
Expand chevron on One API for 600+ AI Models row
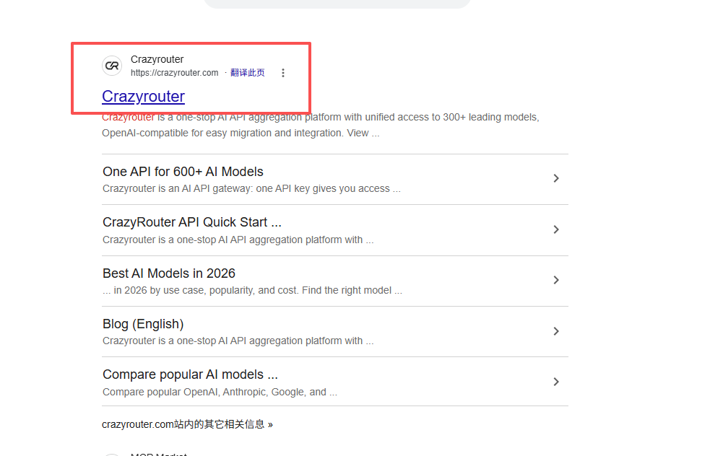click(x=556, y=178)
